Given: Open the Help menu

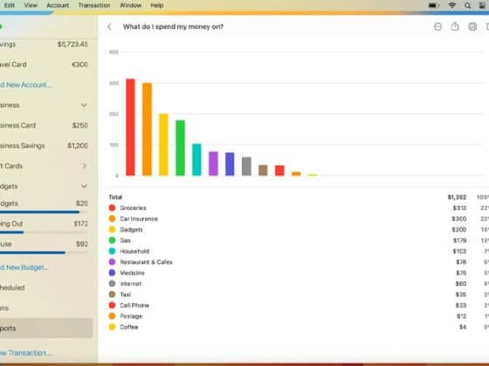Looking at the screenshot, I should coord(157,5).
